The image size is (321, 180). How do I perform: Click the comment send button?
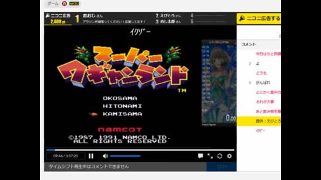221,167
